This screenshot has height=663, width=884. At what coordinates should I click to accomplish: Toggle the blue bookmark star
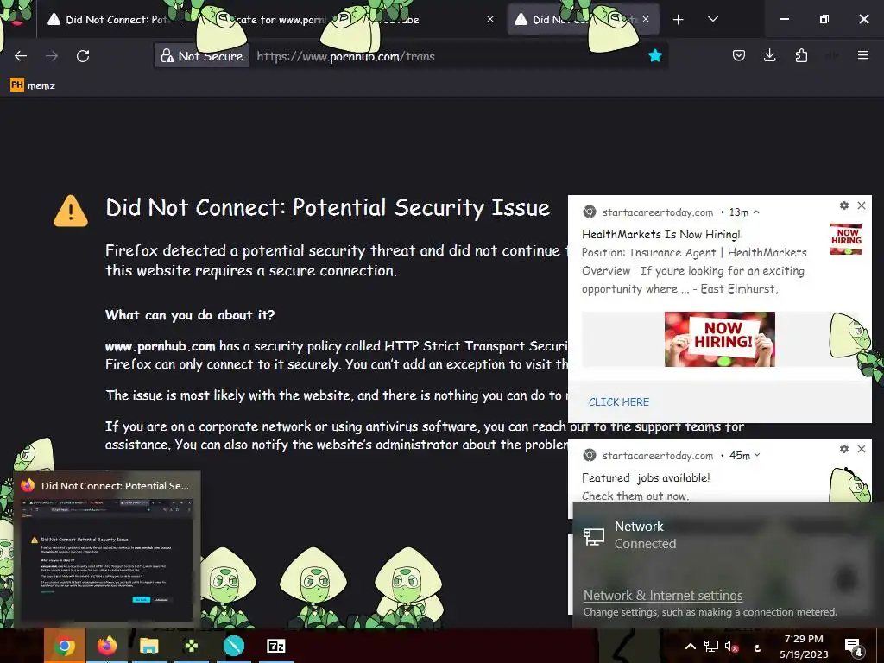point(654,55)
